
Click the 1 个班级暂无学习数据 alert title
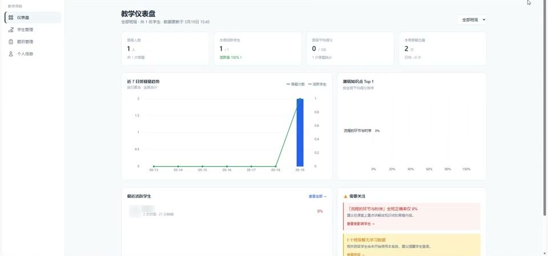pyautogui.click(x=366, y=240)
